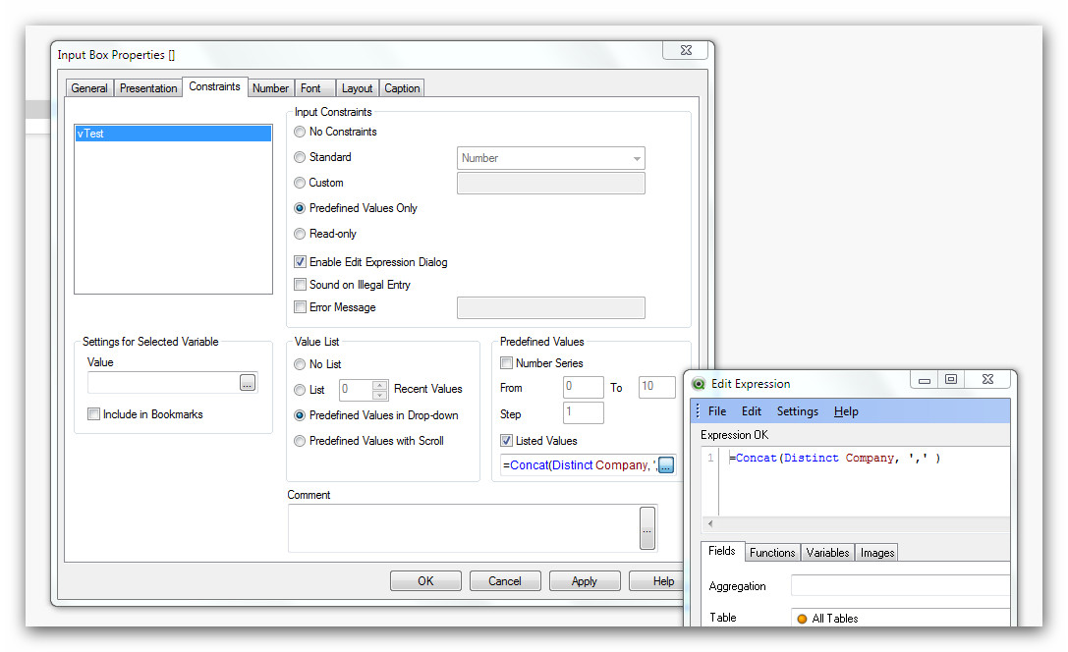
Task: Select Predefined Values Only option
Action: [x=300, y=208]
